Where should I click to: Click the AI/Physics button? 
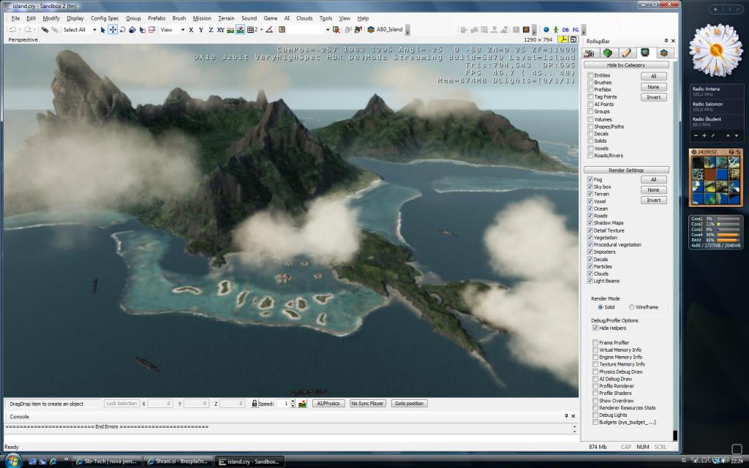(x=328, y=404)
